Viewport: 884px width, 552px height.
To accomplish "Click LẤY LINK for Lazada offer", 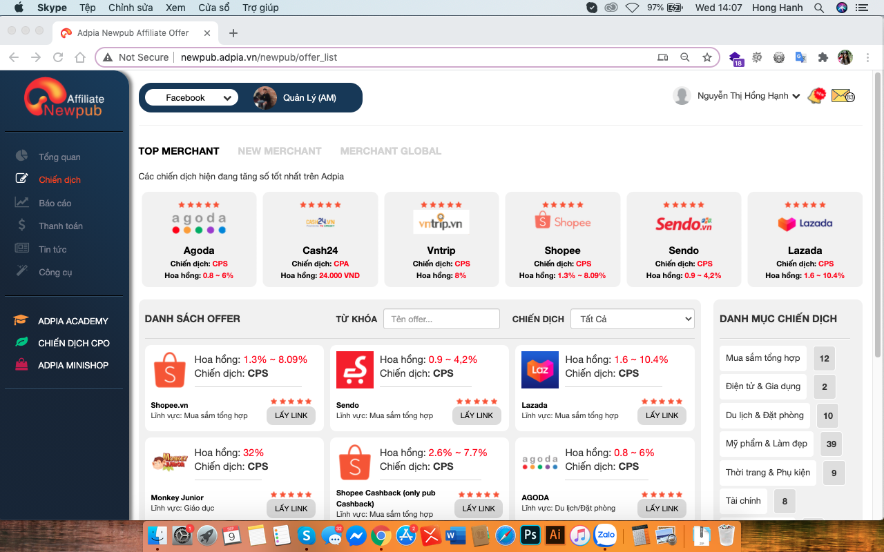I will (x=662, y=415).
